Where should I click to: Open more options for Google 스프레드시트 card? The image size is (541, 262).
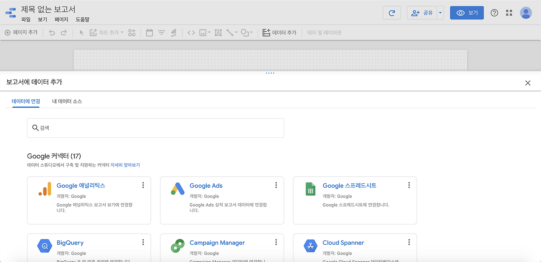tap(409, 185)
